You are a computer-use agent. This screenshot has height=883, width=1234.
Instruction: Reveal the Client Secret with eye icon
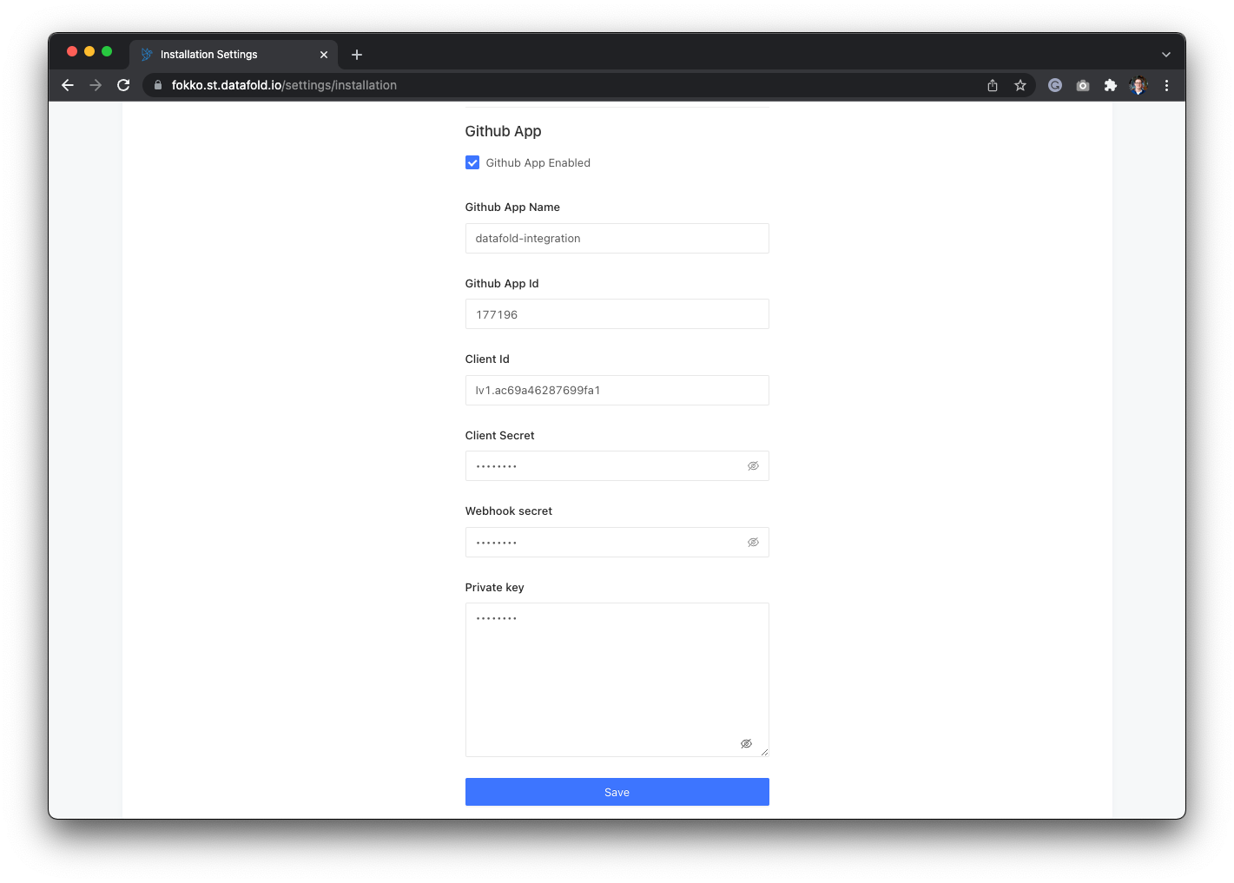click(x=753, y=466)
